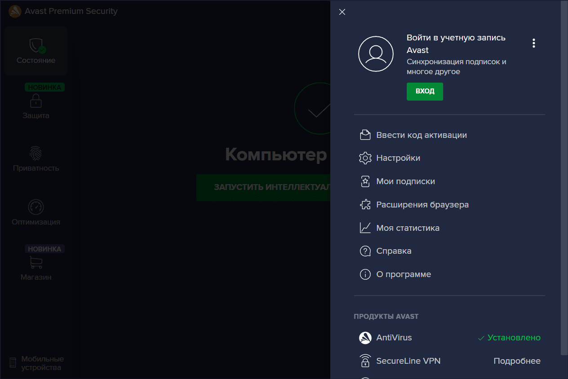Screen dimensions: 568x379
Task: Close the side menu panel with X
Action: (x=342, y=12)
